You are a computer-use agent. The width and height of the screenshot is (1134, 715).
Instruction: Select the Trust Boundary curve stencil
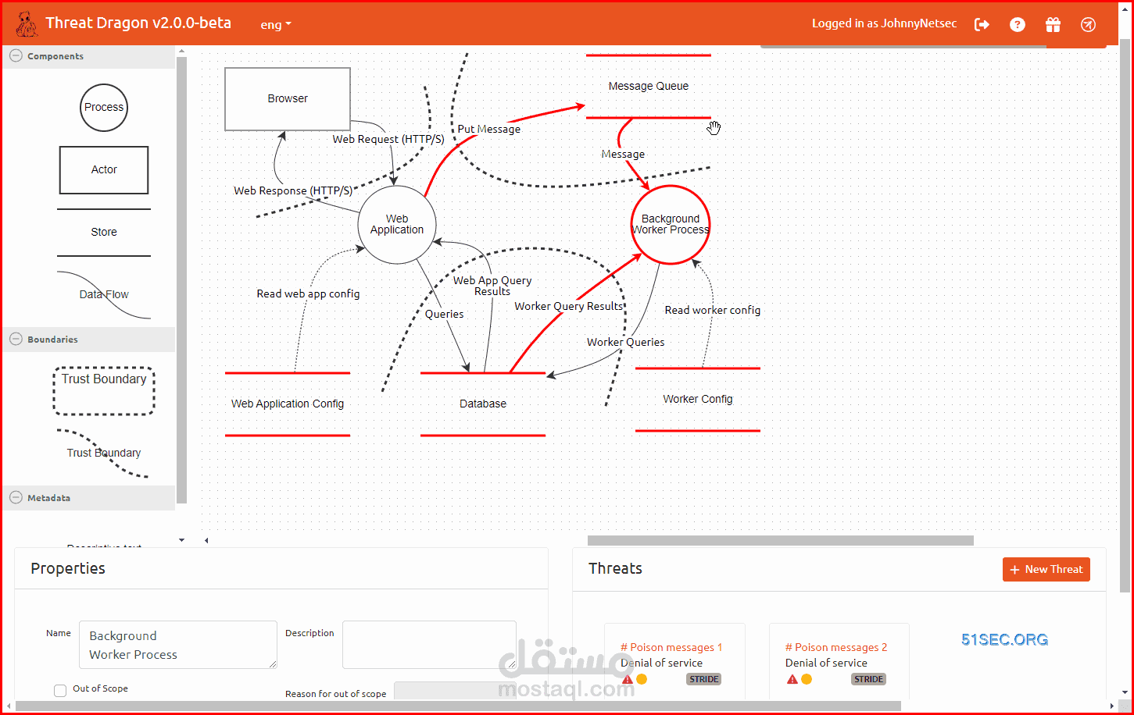point(104,454)
